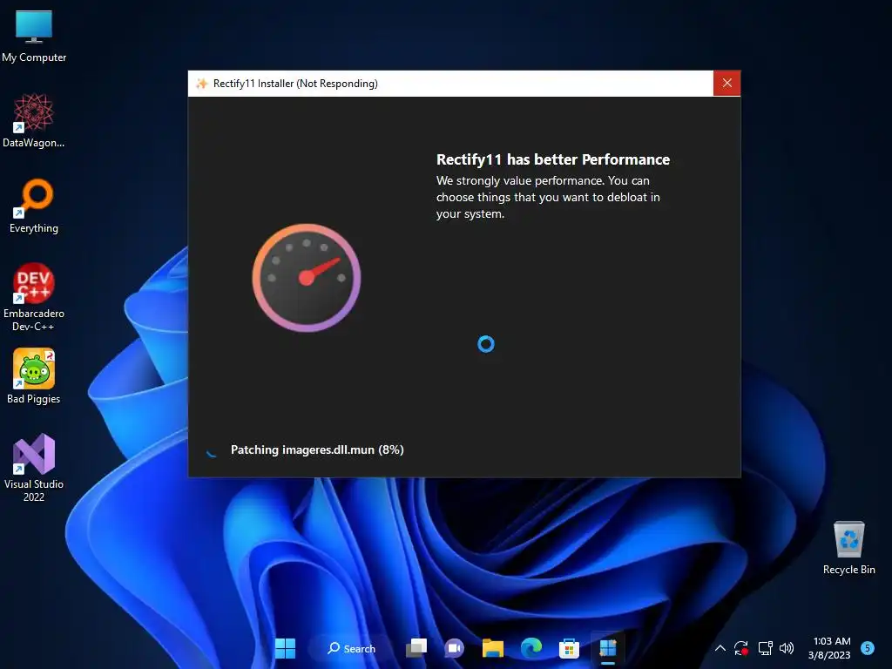Open My Computer desktop icon
The height and width of the screenshot is (669, 892).
pos(34,37)
